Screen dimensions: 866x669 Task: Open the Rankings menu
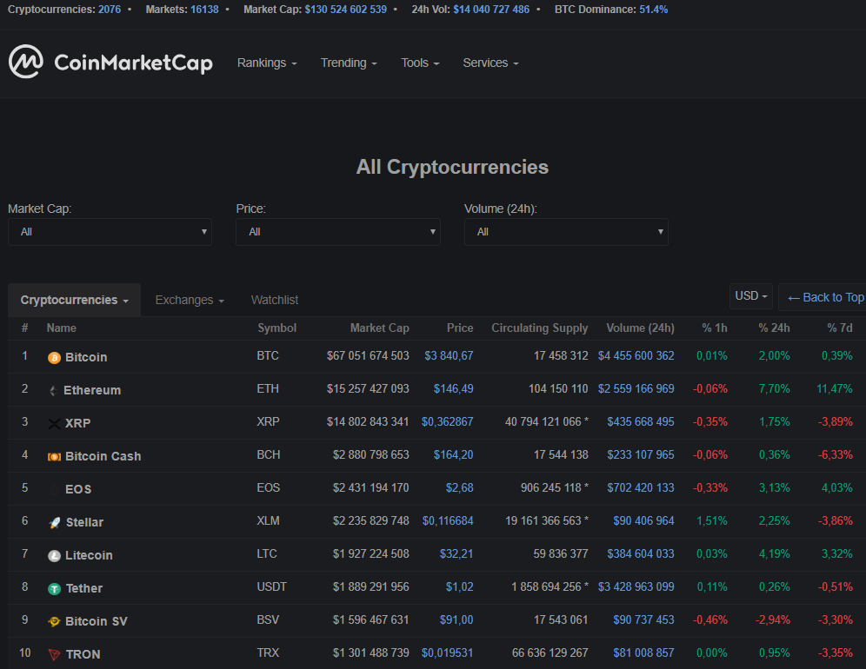pyautogui.click(x=267, y=63)
